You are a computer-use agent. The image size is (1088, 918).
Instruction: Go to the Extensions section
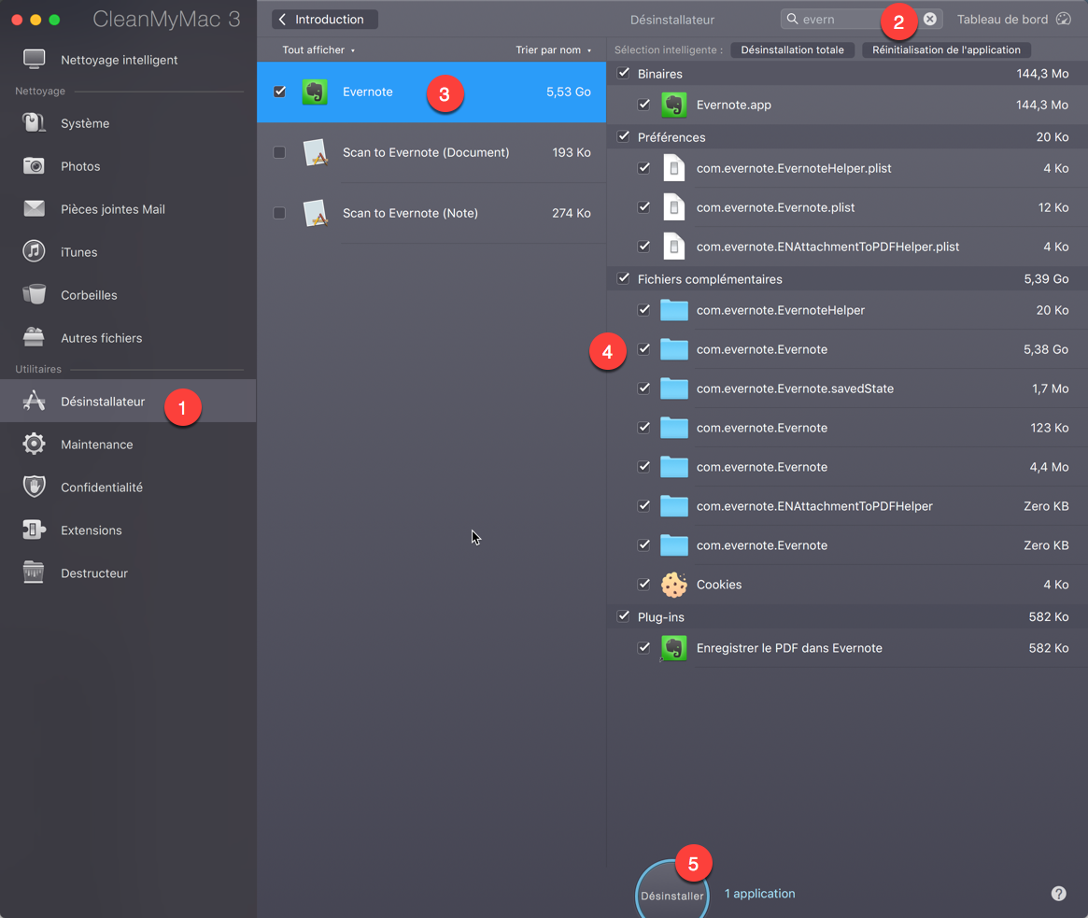(128, 530)
